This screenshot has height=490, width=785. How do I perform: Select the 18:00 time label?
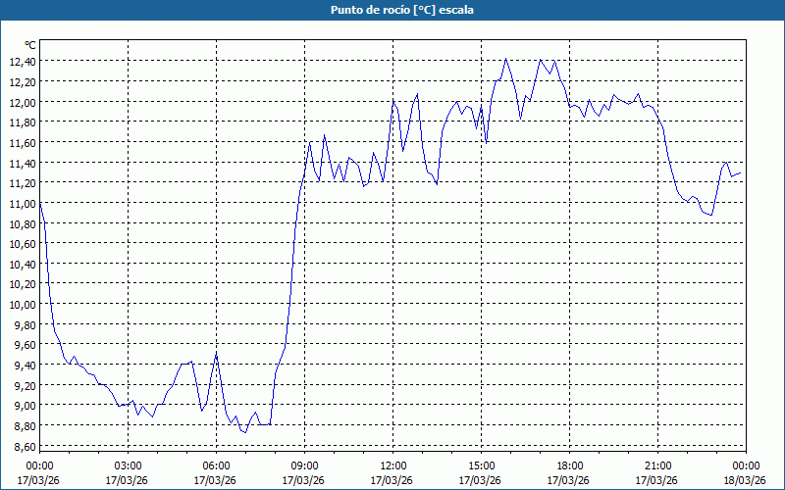[x=569, y=465]
